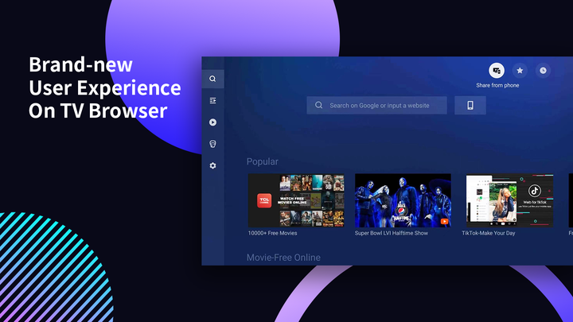Open history via the clock icon
The width and height of the screenshot is (573, 322).
pos(543,71)
